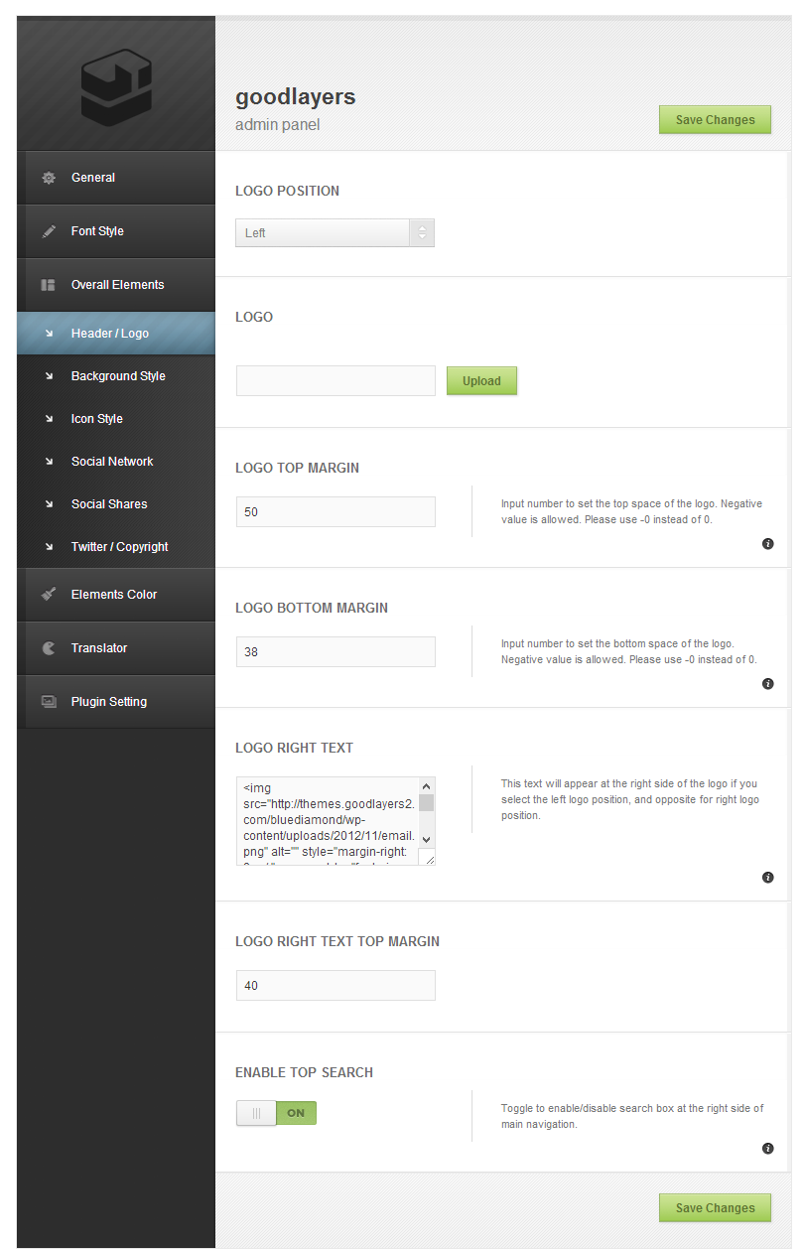This screenshot has width=803, height=1249.
Task: Click the Elements Color paintbrush icon
Action: [49, 595]
